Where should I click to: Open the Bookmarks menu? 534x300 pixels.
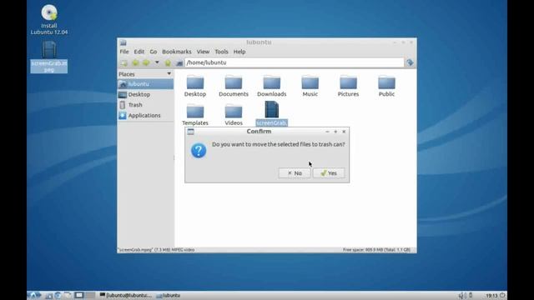(177, 52)
